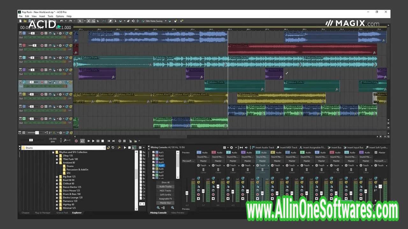Uncheck Aud1 in the mixer channel list

154,152
